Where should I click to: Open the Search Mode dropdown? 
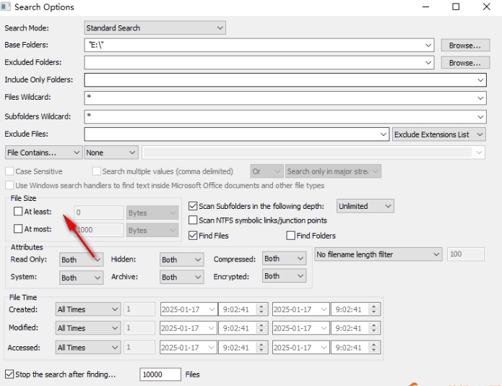coord(155,28)
